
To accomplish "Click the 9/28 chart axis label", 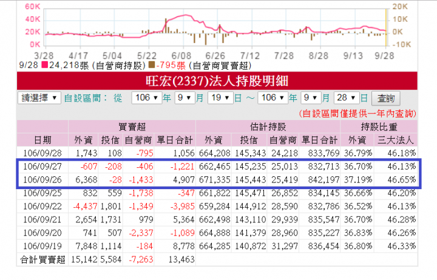I will (384, 56).
